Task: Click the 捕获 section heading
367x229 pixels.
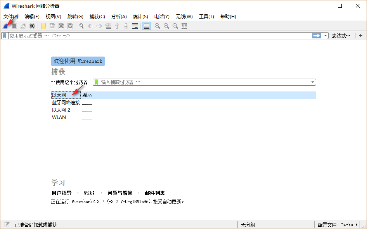Action: (x=58, y=72)
